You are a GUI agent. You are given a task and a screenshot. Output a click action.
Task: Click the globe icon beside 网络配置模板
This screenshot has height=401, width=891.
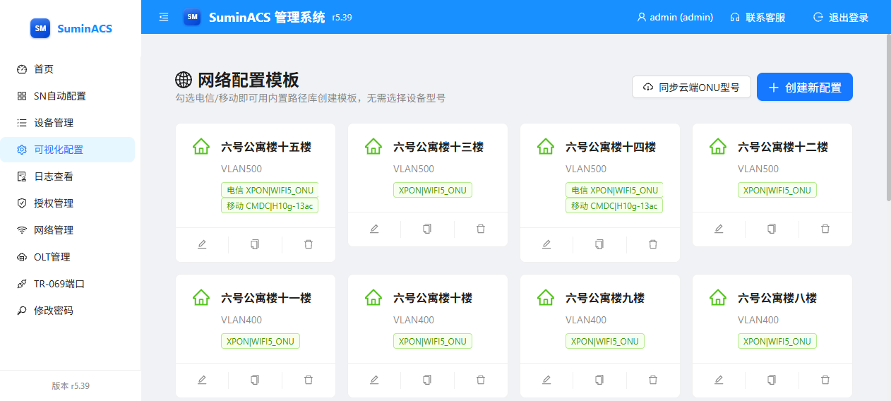(184, 79)
